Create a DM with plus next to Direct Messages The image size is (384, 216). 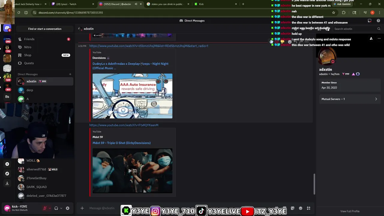(x=70, y=74)
